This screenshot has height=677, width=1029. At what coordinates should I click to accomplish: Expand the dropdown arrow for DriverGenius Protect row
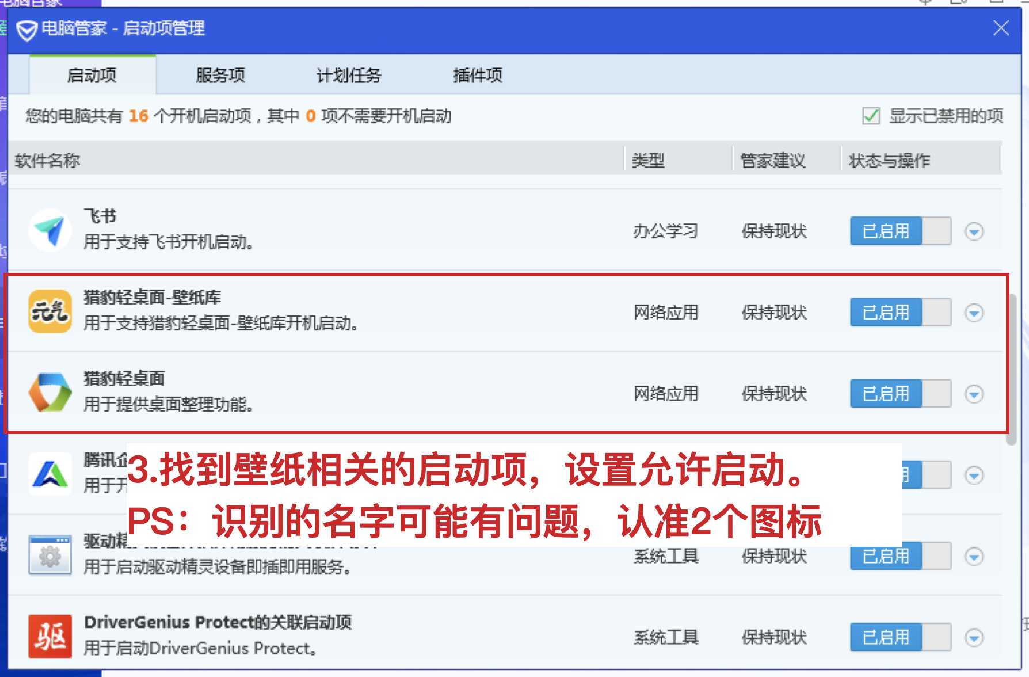click(974, 637)
